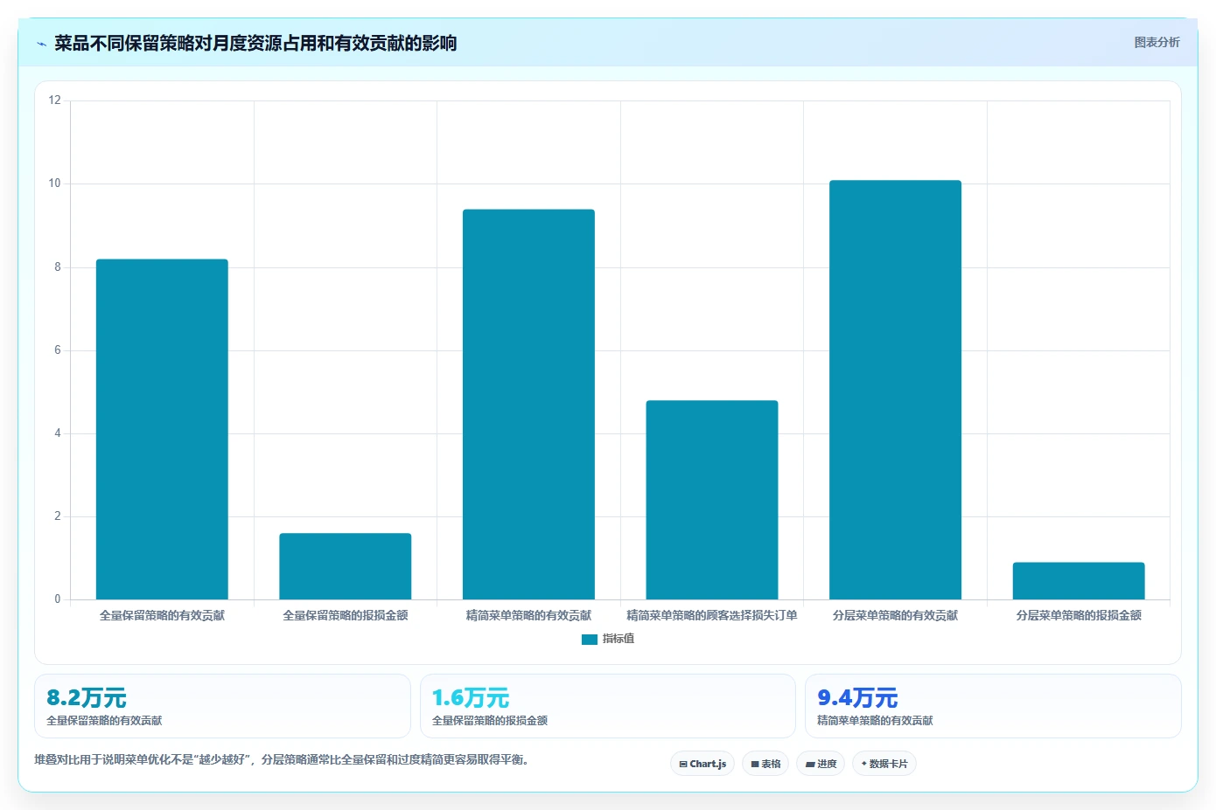1216x810 pixels.
Task: Select the 数据卡片 tag chip
Action: pos(884,764)
